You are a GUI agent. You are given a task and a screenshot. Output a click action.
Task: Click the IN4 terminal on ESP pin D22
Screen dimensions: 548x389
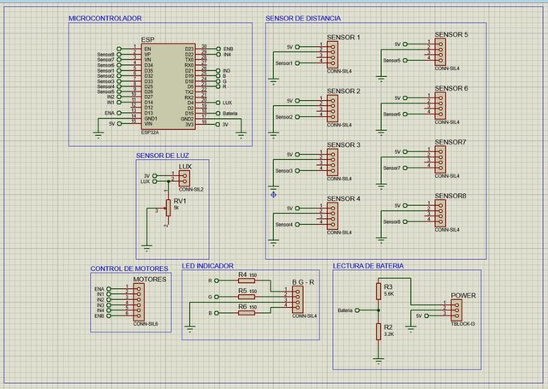(218, 55)
